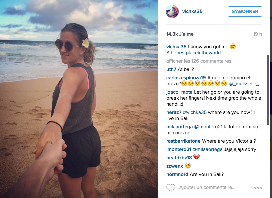Click the heart like icon
Image resolution: width=272 pixels, height=198 pixels.
(171, 188)
